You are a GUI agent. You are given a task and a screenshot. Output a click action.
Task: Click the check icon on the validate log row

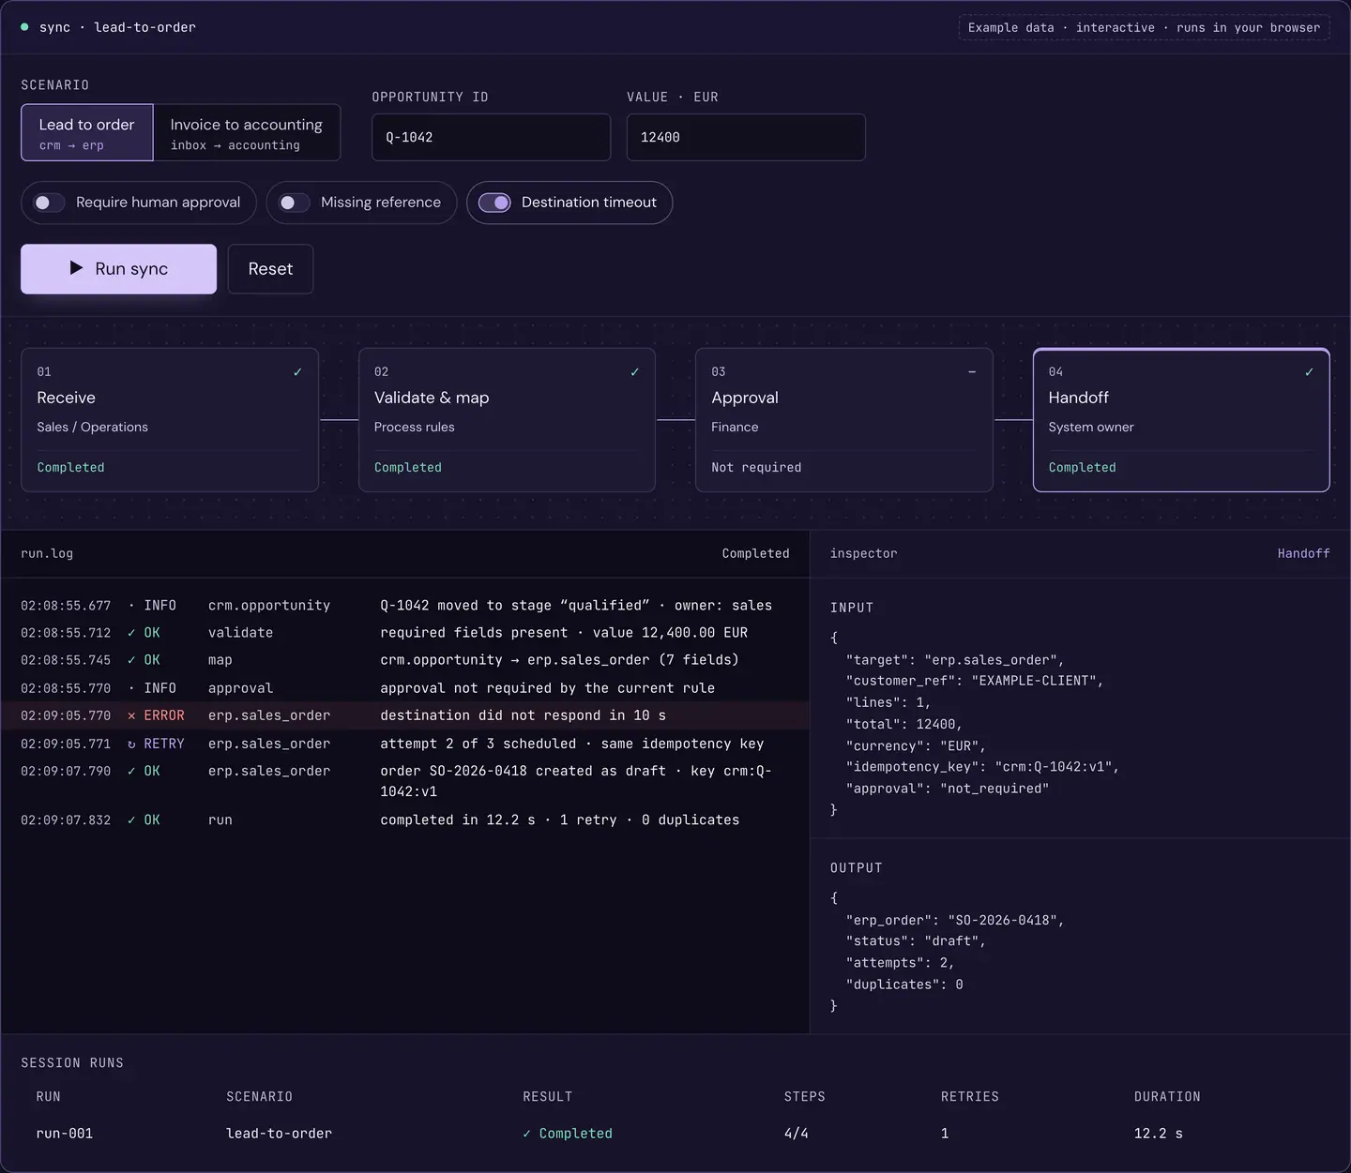(x=131, y=633)
